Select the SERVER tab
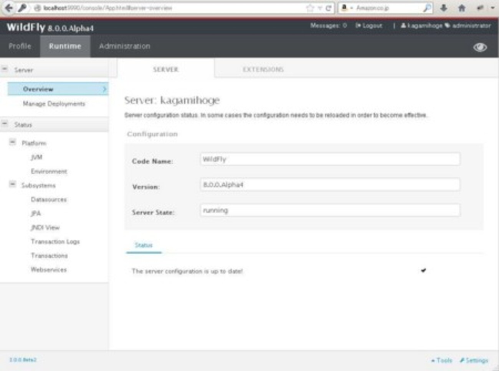The width and height of the screenshot is (499, 371). tap(166, 69)
